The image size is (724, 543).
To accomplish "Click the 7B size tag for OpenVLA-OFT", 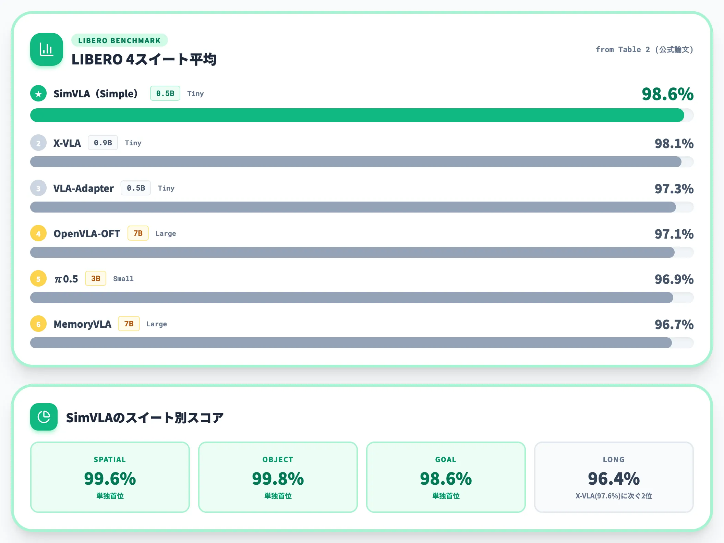I will [x=138, y=233].
